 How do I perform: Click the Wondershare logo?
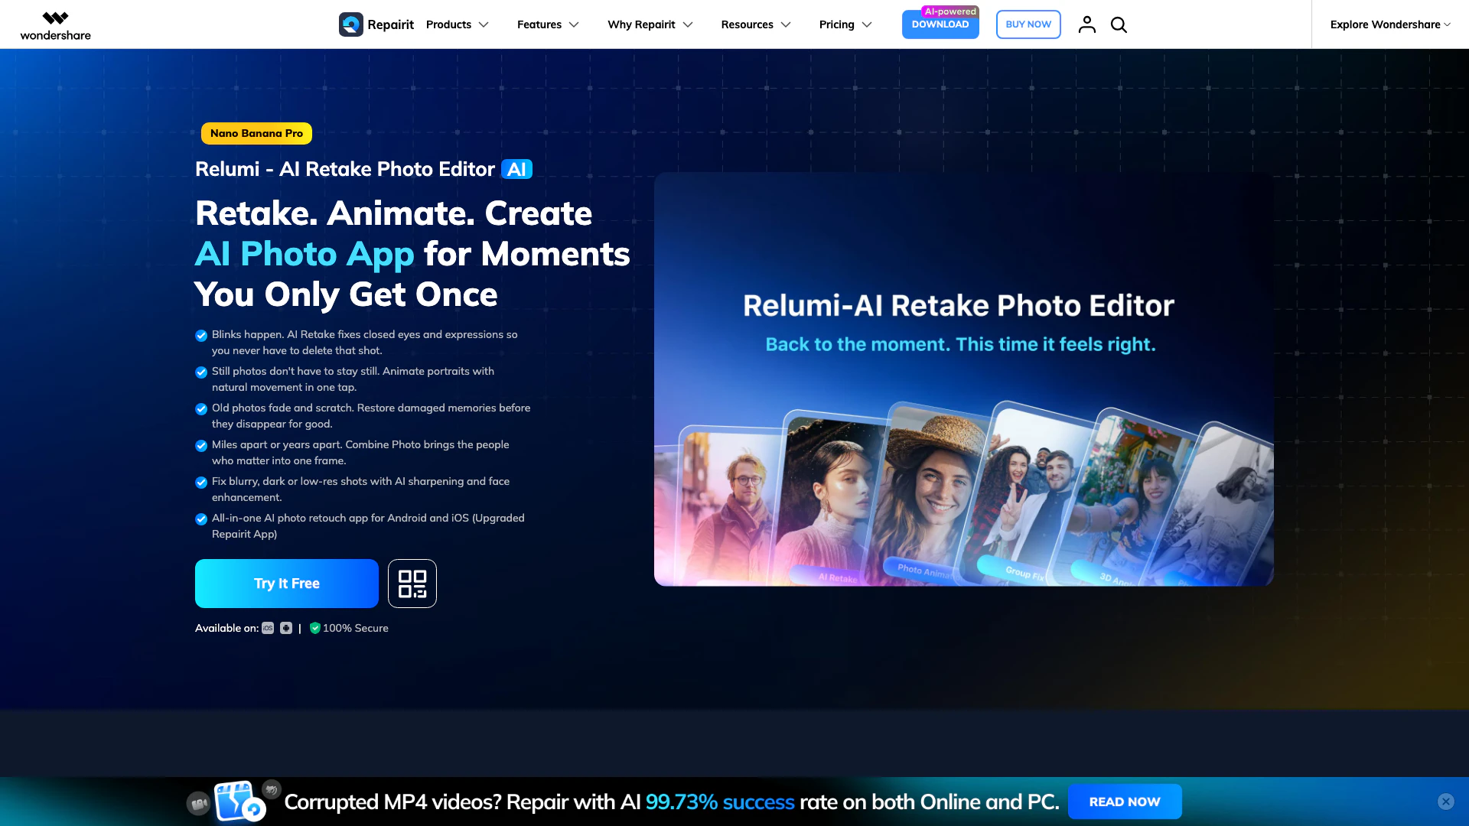pyautogui.click(x=55, y=25)
